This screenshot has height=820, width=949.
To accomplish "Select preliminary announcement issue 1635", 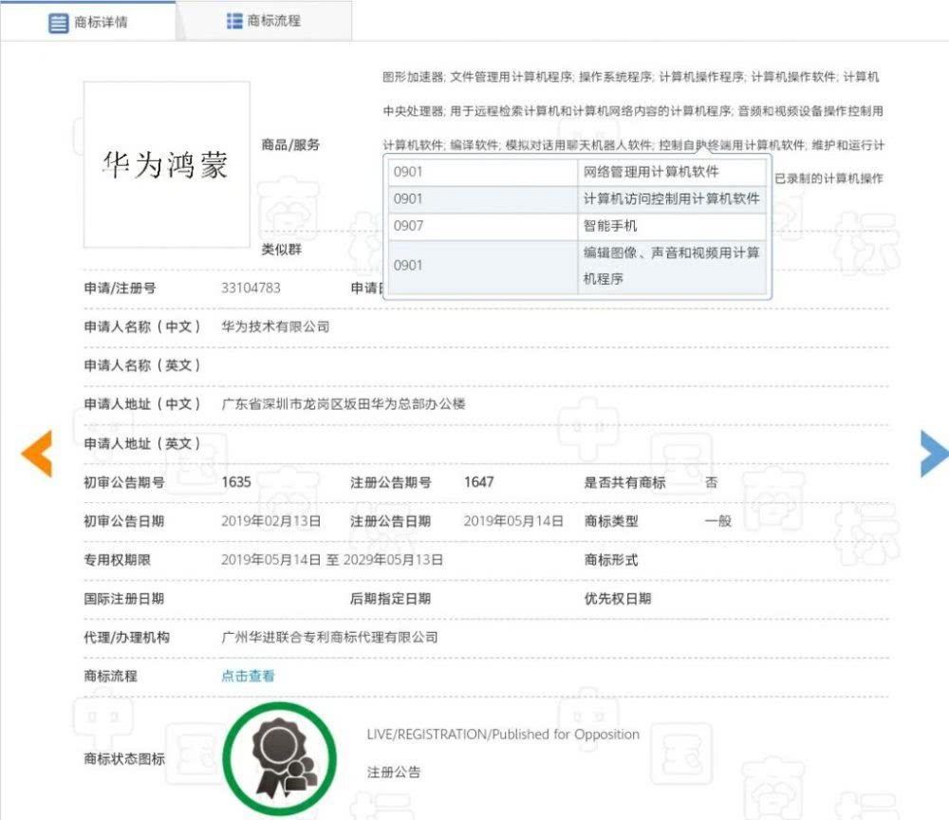I will click(x=236, y=482).
